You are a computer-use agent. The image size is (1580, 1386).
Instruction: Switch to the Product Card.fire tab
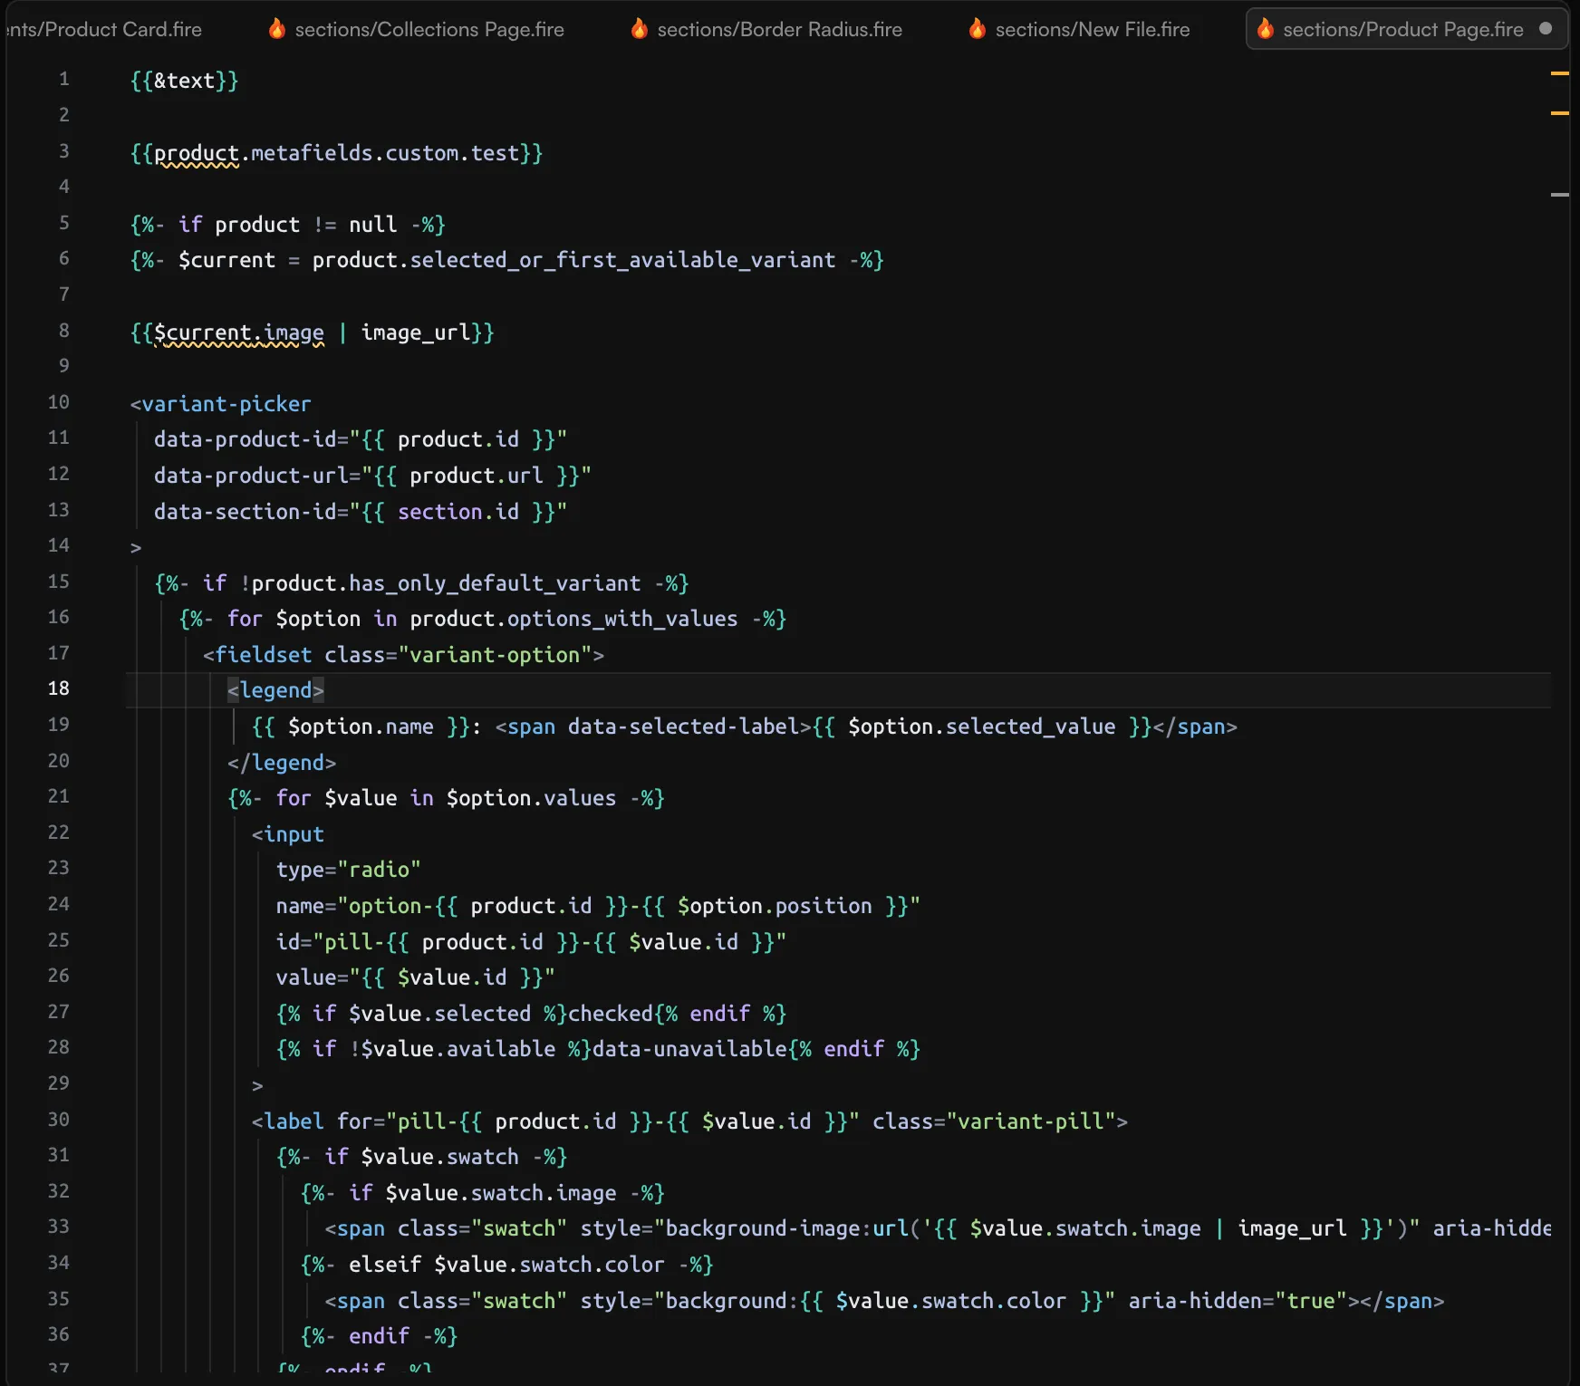click(x=104, y=29)
